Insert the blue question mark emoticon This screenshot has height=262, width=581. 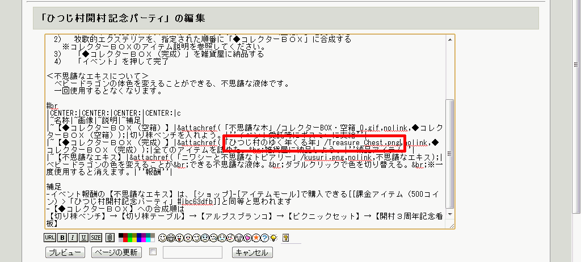tap(264, 238)
